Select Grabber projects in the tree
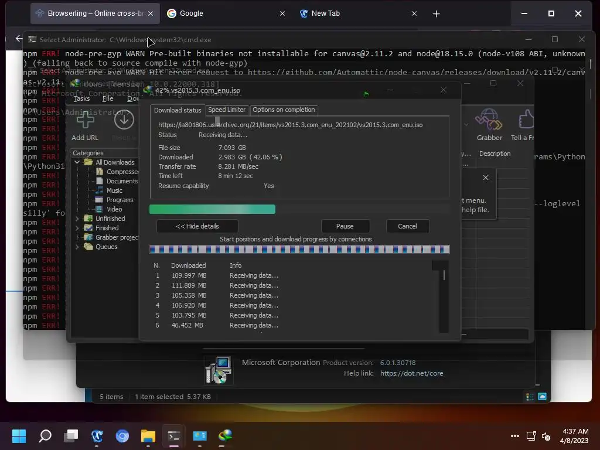Image resolution: width=600 pixels, height=450 pixels. pyautogui.click(x=117, y=237)
